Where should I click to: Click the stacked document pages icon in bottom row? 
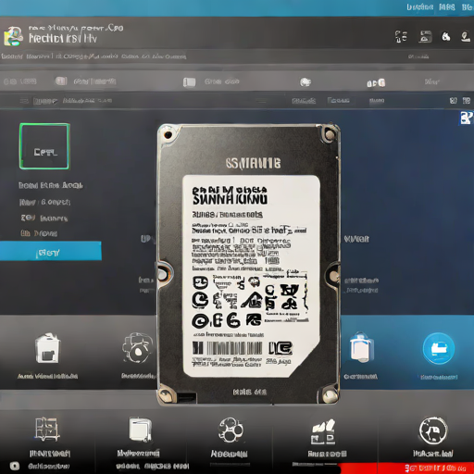(140, 429)
